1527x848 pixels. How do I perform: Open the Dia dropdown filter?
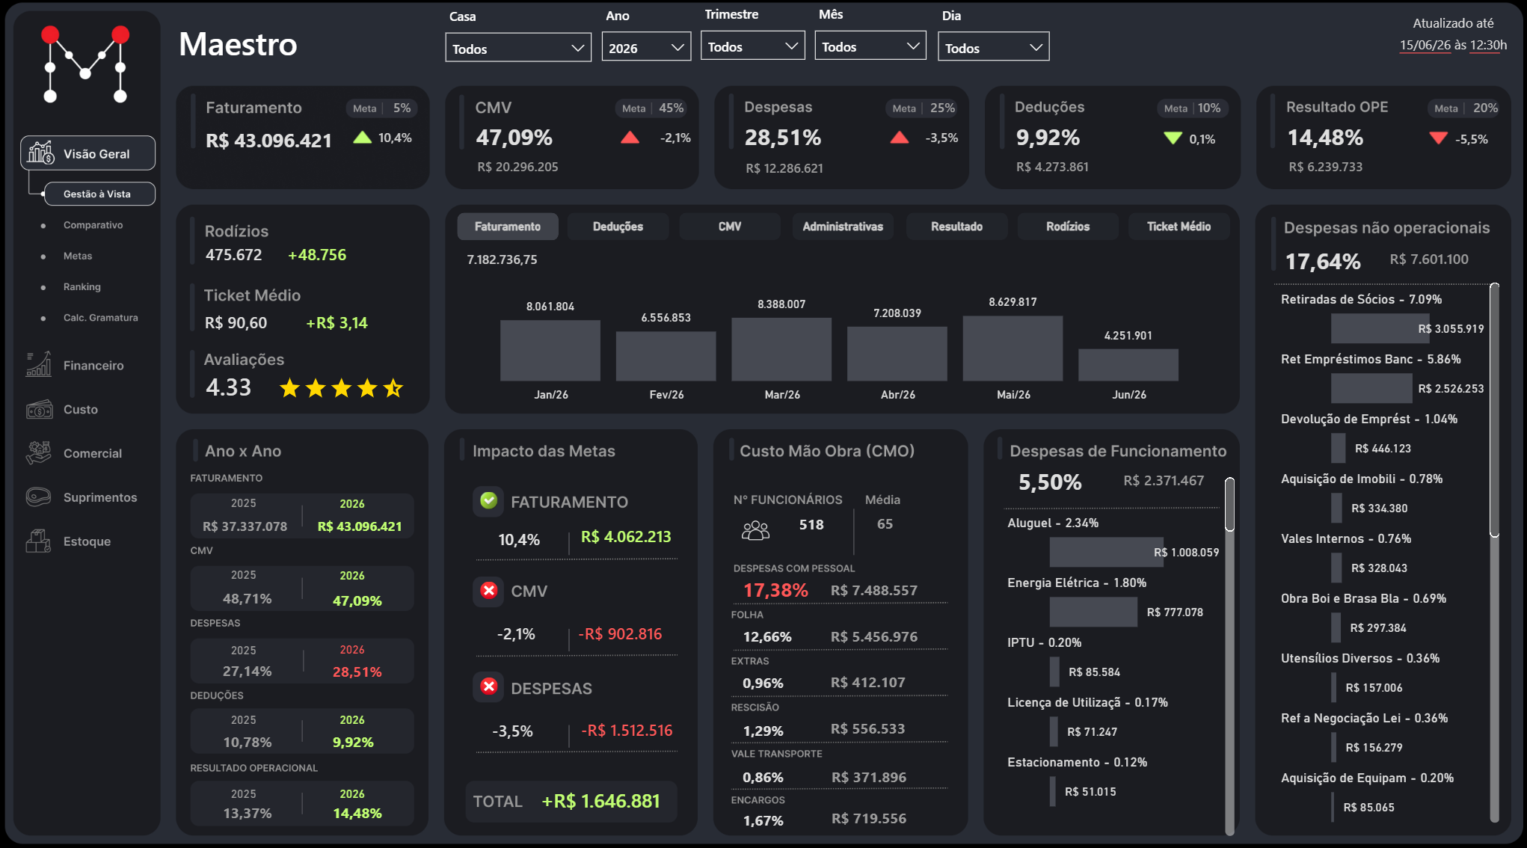(993, 47)
